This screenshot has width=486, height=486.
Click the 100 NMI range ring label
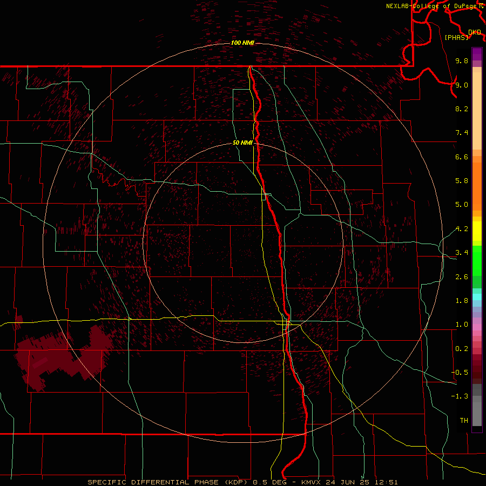(x=242, y=43)
